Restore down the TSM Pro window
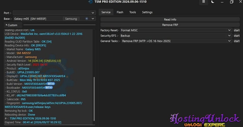Viewport: 243px width, 127px height. [x=232, y=2]
